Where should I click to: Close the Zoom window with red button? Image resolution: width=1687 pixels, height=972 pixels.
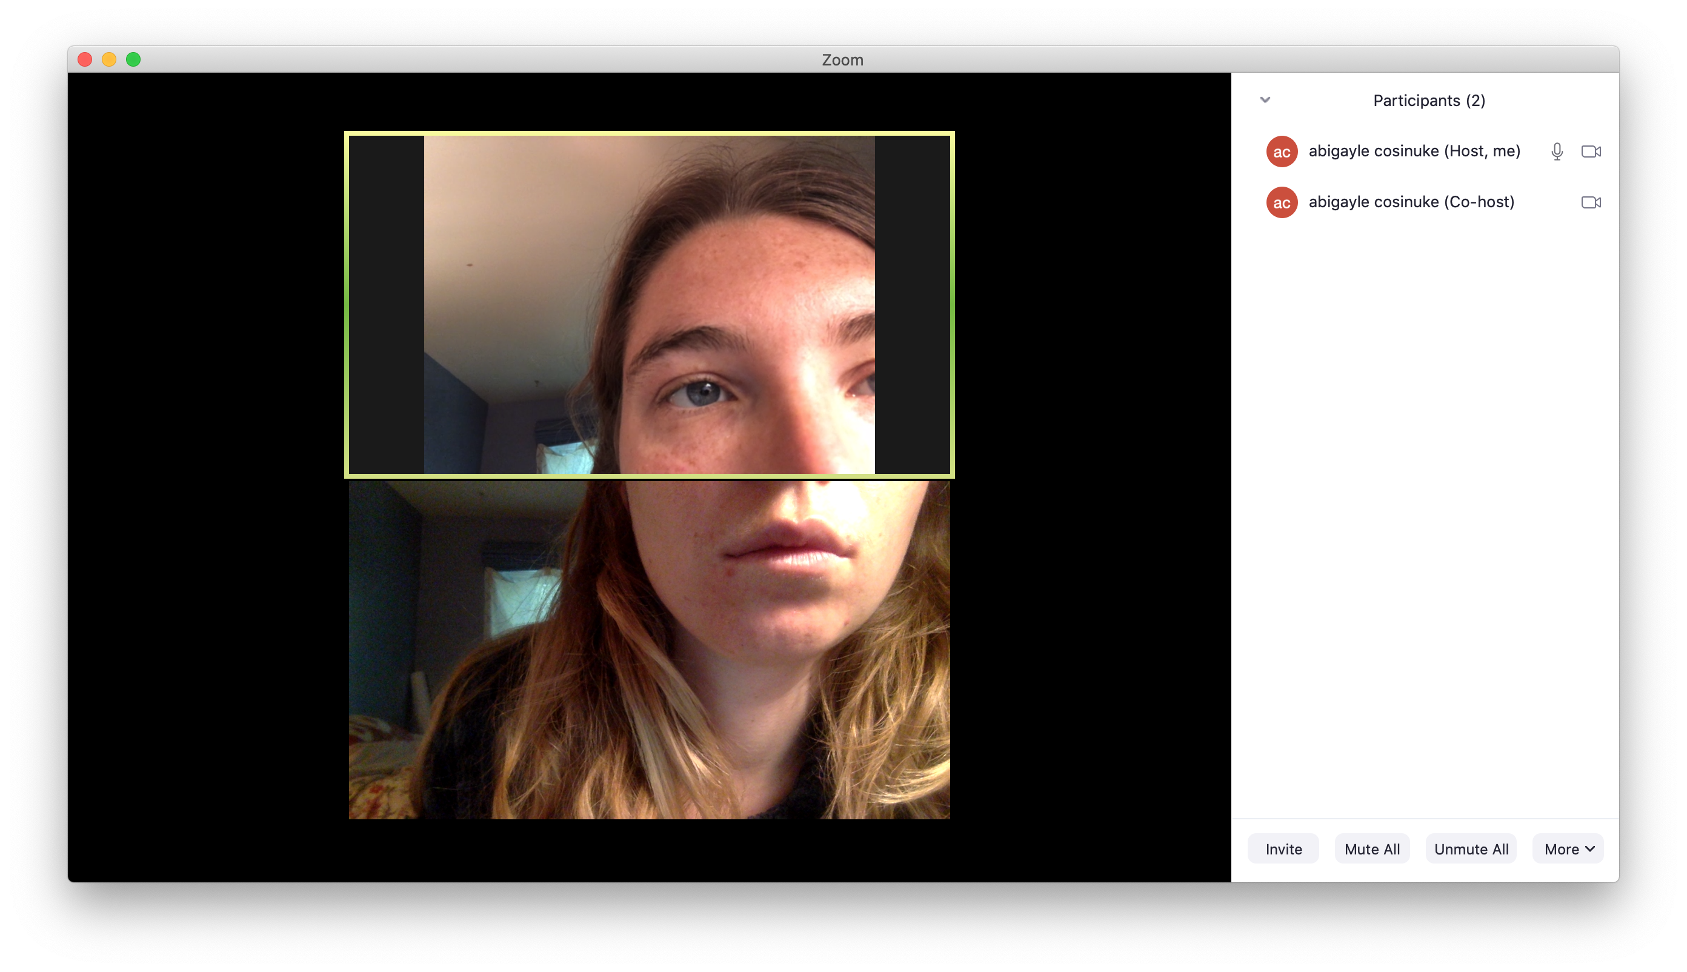point(85,59)
